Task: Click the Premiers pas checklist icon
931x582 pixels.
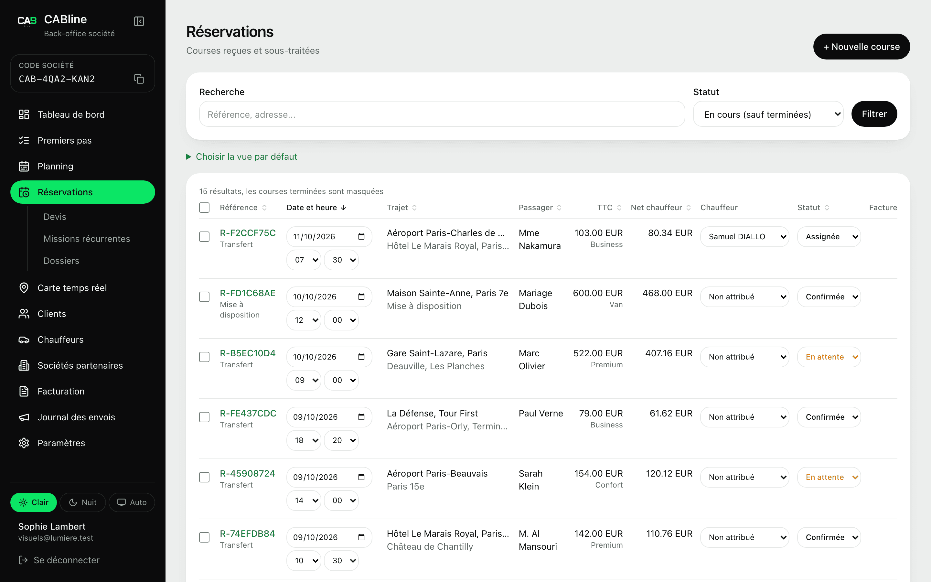Action: (24, 140)
